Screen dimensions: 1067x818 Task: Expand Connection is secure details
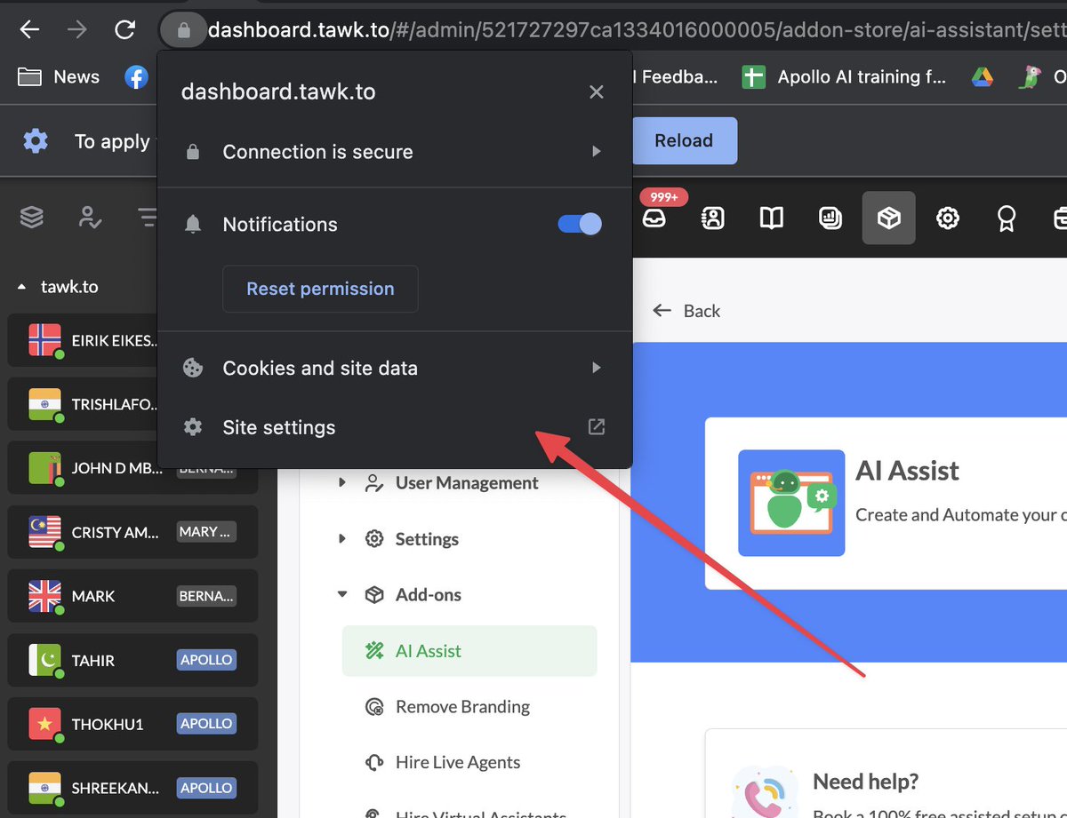(395, 152)
